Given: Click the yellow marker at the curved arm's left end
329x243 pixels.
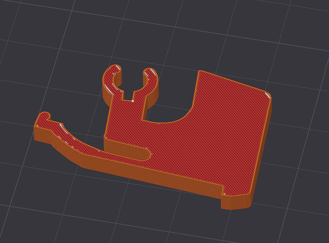Looking at the screenshot, I should pyautogui.click(x=37, y=125).
